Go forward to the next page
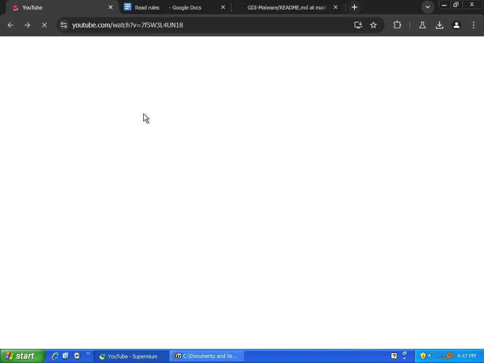Screen dimensions: 484x363 [27, 25]
